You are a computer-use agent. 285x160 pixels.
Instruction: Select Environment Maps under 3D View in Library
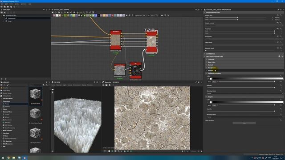[11, 139]
